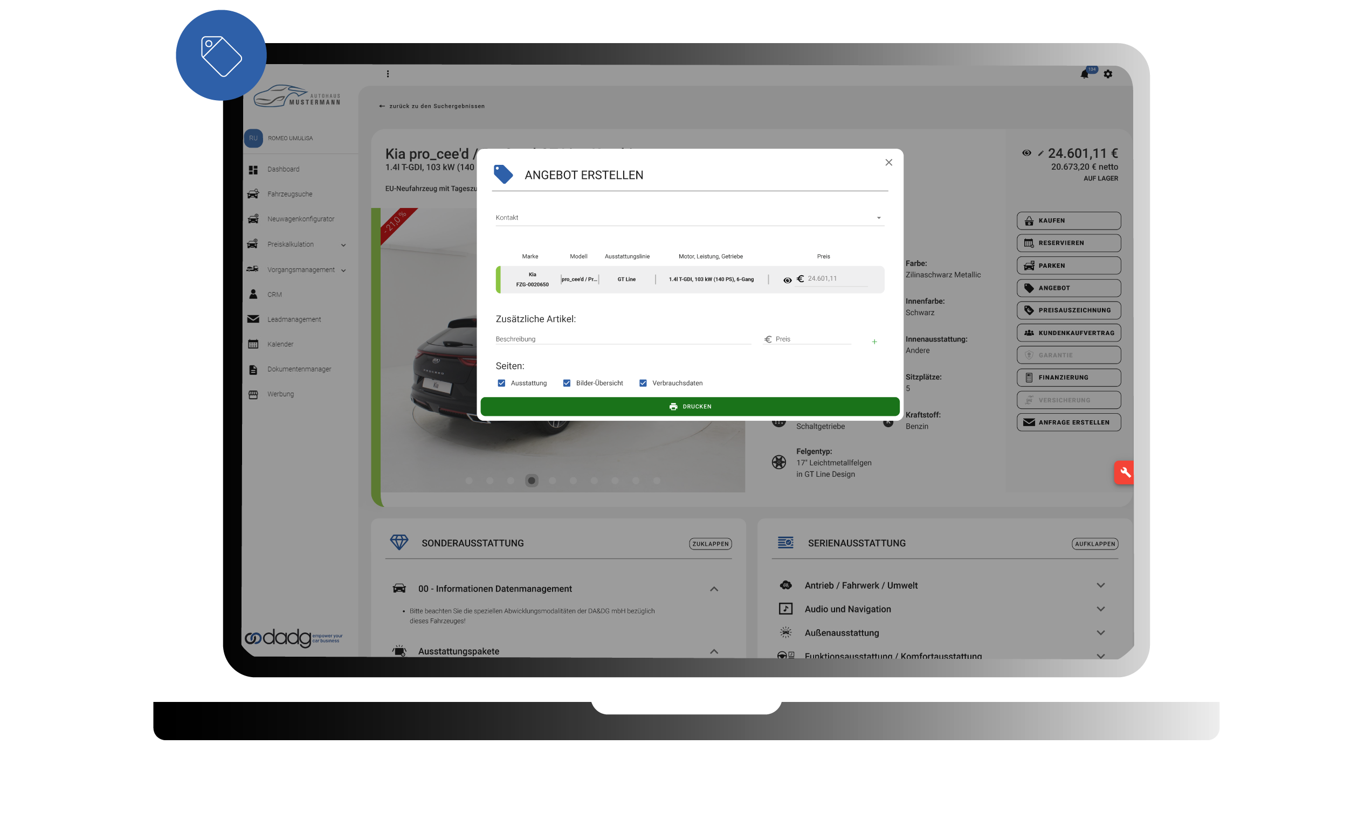Click the Dokumentenmanager document icon
The image size is (1372, 835).
click(x=253, y=370)
